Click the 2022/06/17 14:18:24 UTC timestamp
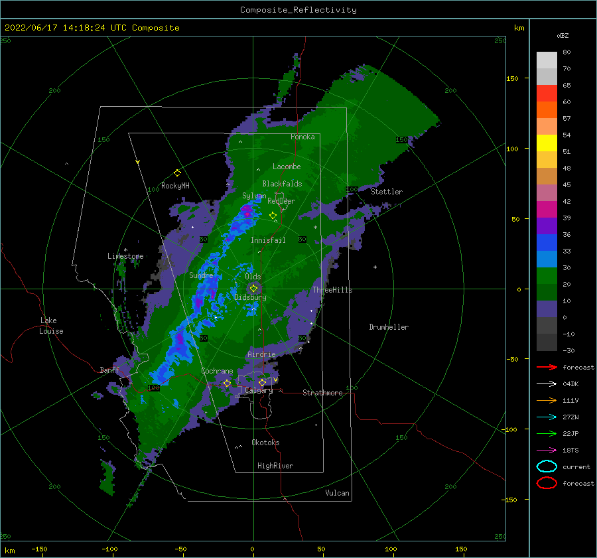The height and width of the screenshot is (558, 597). coord(92,28)
